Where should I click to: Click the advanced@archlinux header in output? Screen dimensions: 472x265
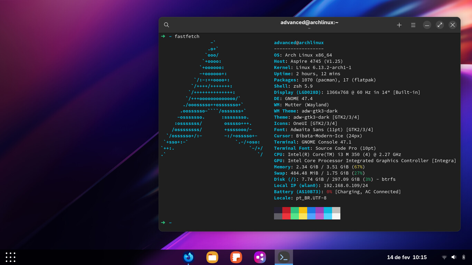point(299,42)
